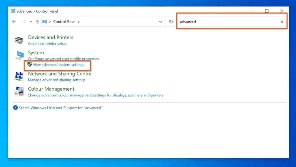
Task: Click Advanced printer setup link
Action: pos(47,44)
